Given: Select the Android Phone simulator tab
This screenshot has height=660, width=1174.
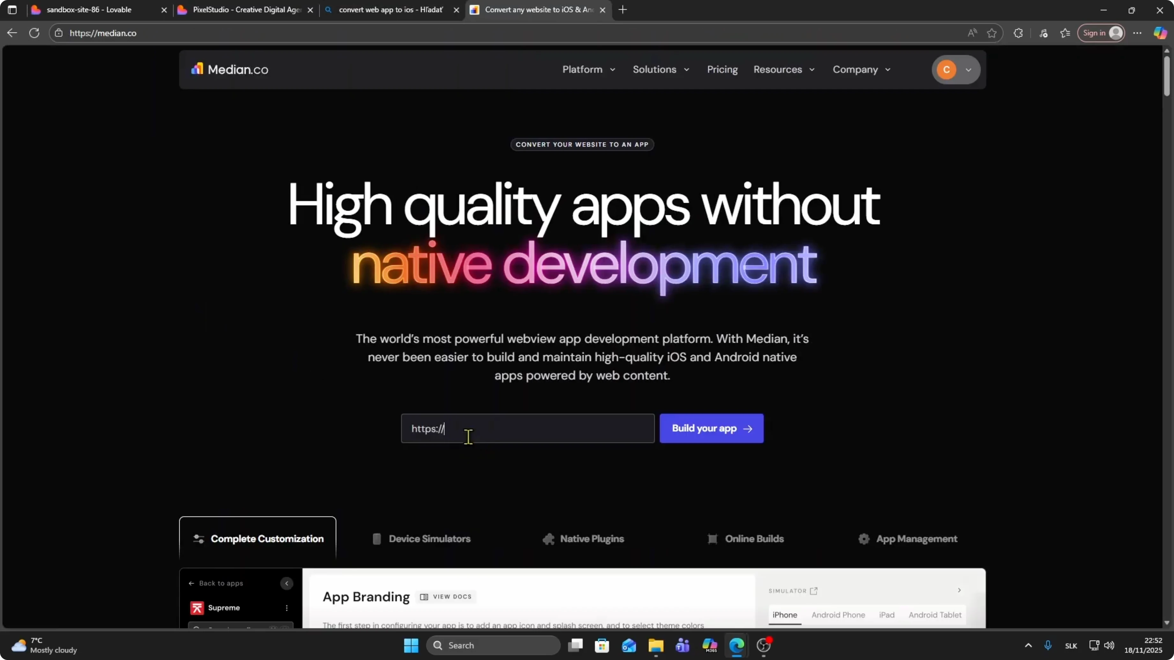Looking at the screenshot, I should pos(838,615).
